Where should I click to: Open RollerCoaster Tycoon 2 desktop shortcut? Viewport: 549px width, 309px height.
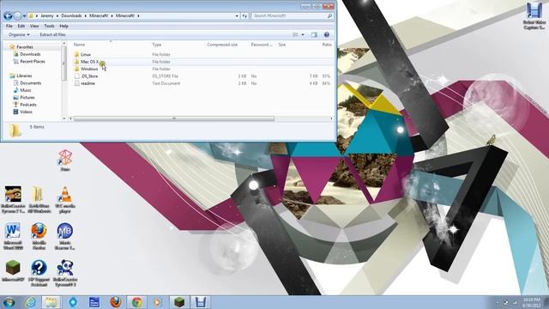coord(13,200)
